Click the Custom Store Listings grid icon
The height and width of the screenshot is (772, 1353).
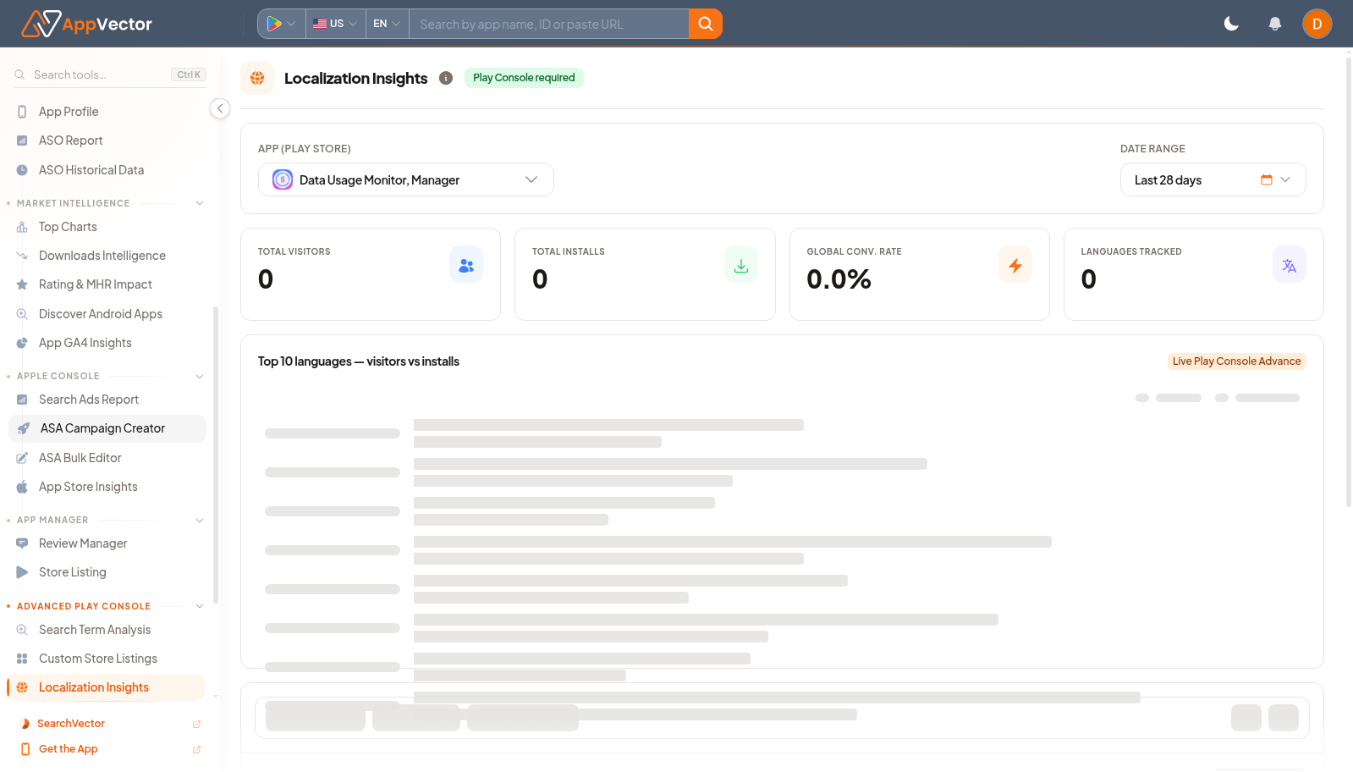22,659
